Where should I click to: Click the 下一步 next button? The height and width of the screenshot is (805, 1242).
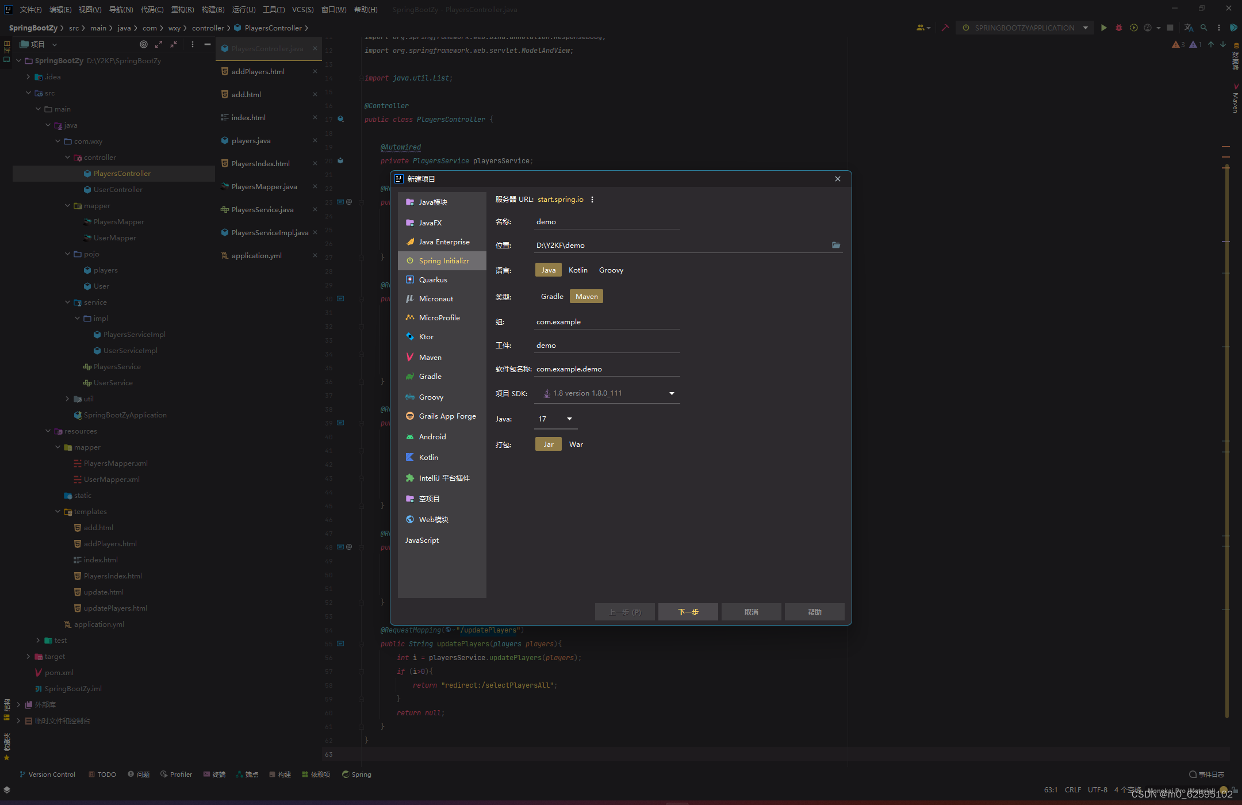[x=688, y=612]
